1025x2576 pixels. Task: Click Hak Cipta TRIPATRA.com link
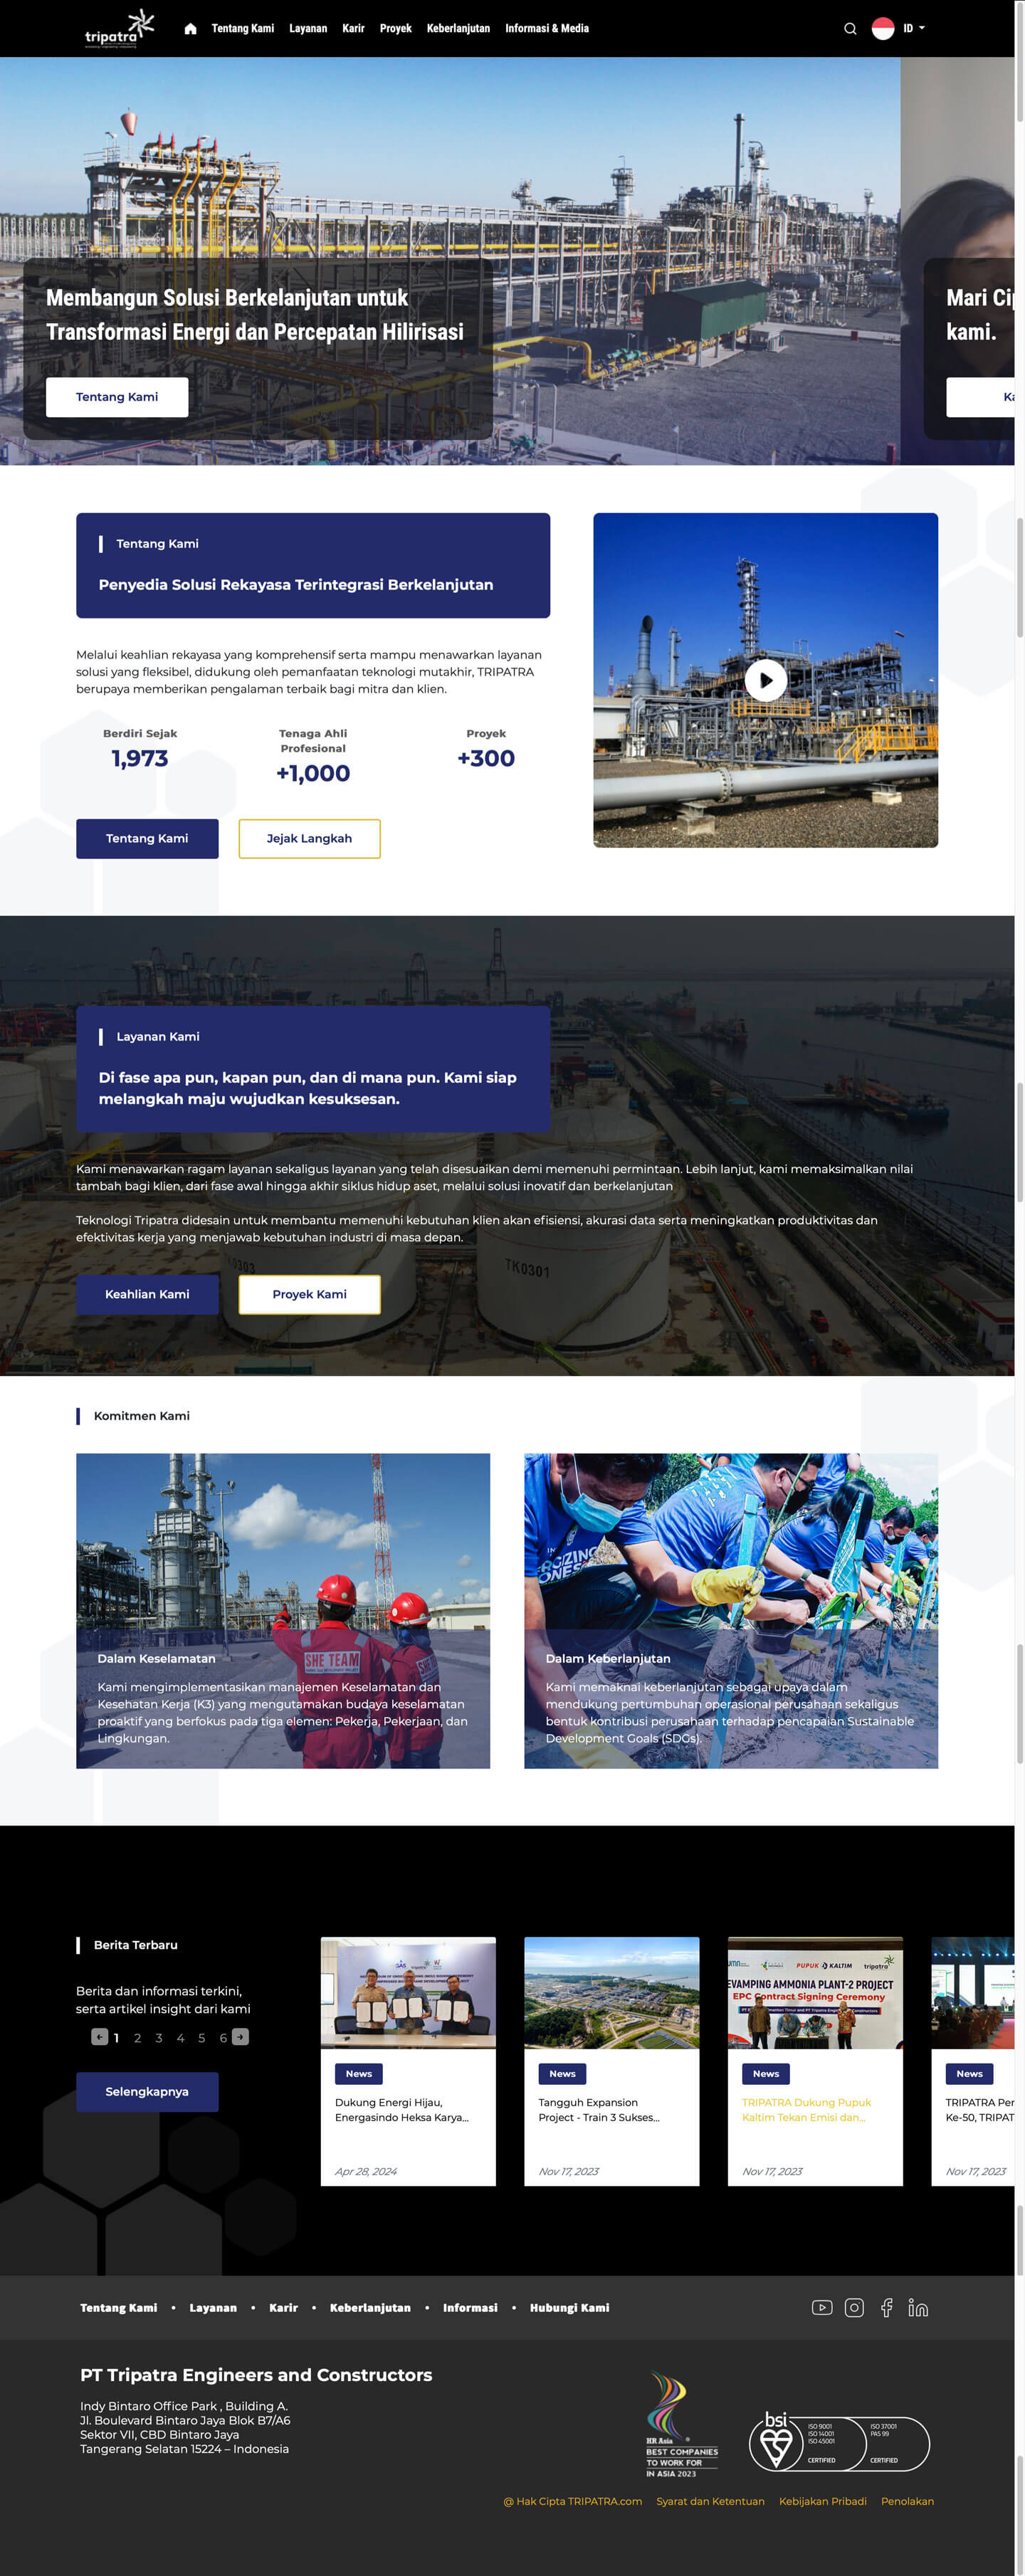(572, 2501)
